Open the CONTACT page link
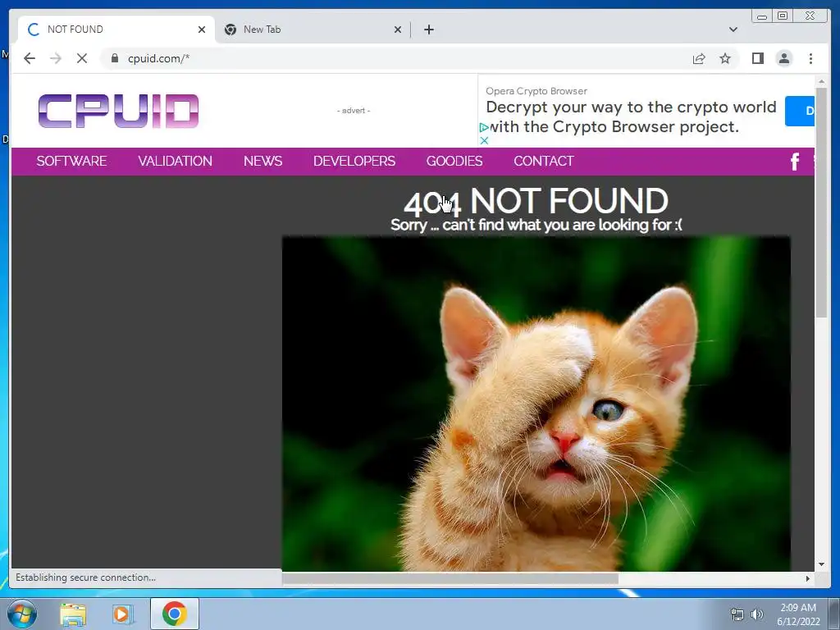Image resolution: width=840 pixels, height=630 pixels. point(543,162)
